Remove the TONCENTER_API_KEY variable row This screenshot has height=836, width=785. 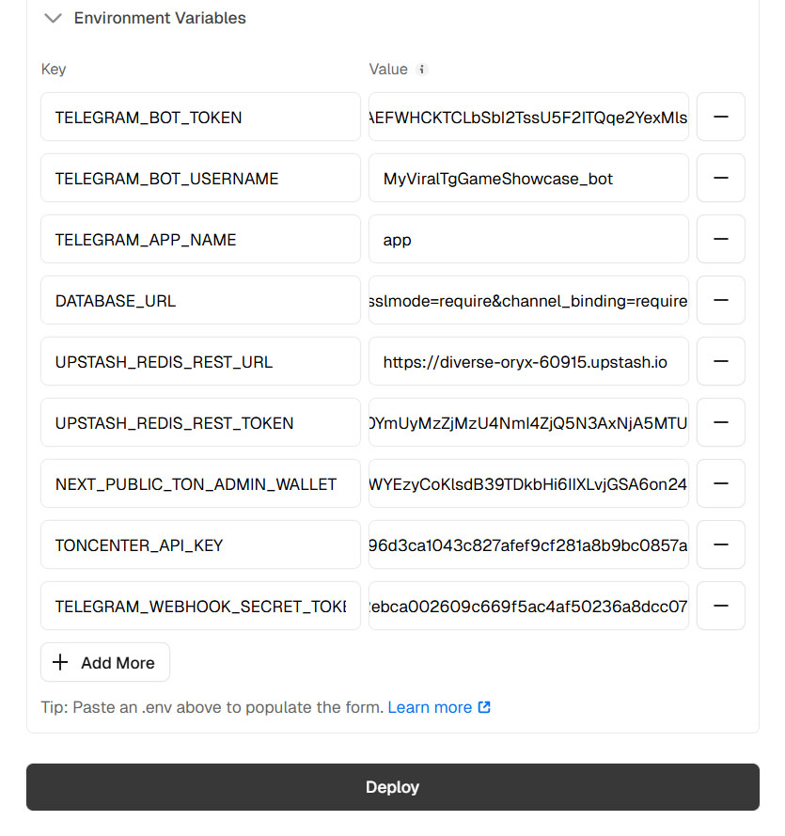click(x=720, y=544)
